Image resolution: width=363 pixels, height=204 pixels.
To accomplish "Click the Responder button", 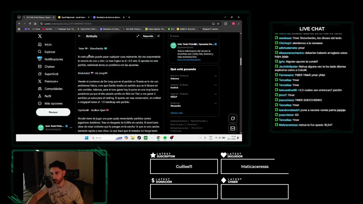I will click(x=148, y=36).
